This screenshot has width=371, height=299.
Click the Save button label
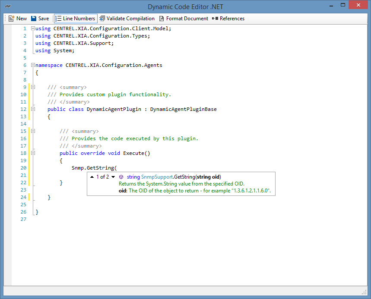[44, 19]
